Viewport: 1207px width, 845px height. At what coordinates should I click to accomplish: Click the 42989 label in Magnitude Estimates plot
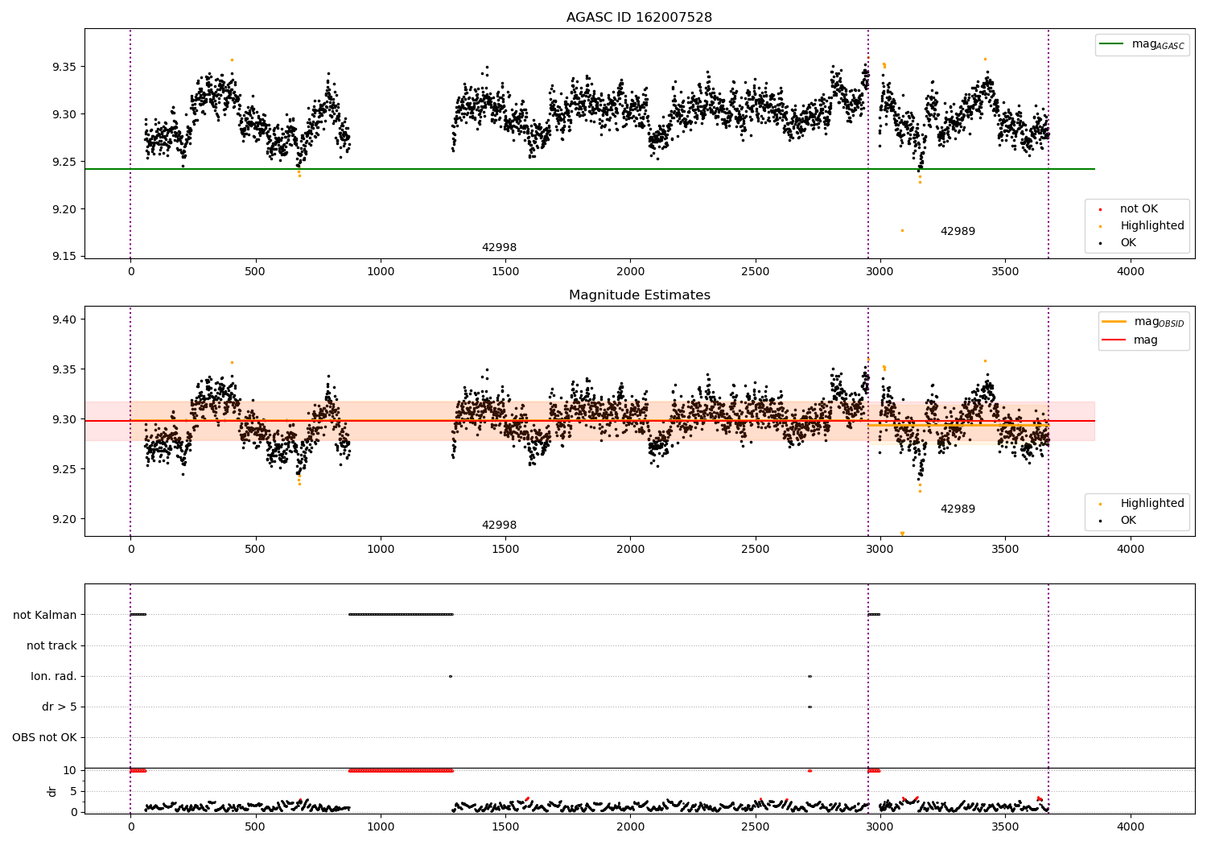point(958,509)
